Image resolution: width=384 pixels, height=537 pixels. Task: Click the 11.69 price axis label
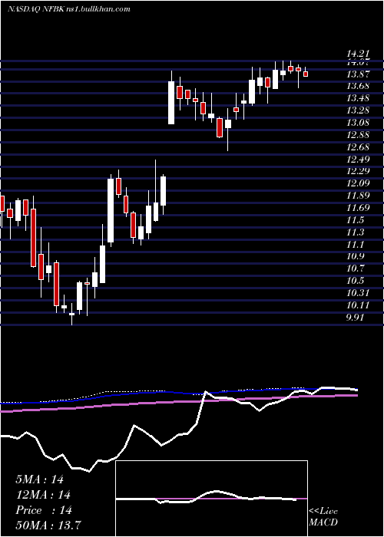(x=358, y=208)
